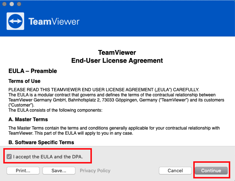Click the TeamViewer logo icon

point(15,21)
